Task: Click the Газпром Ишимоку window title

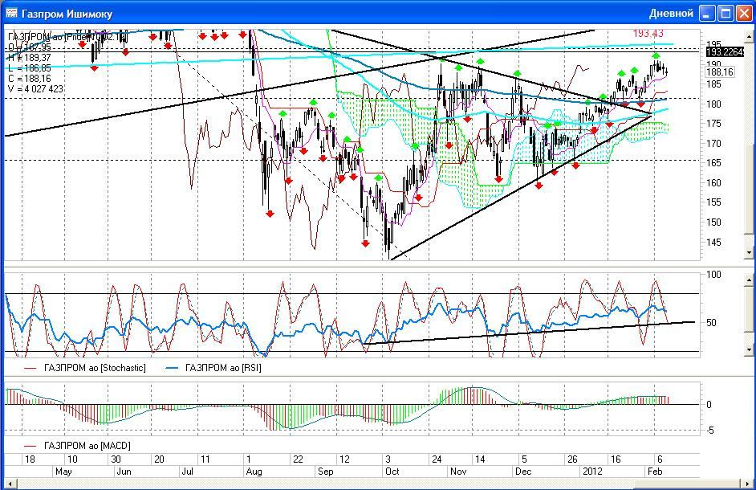Action: (x=67, y=14)
